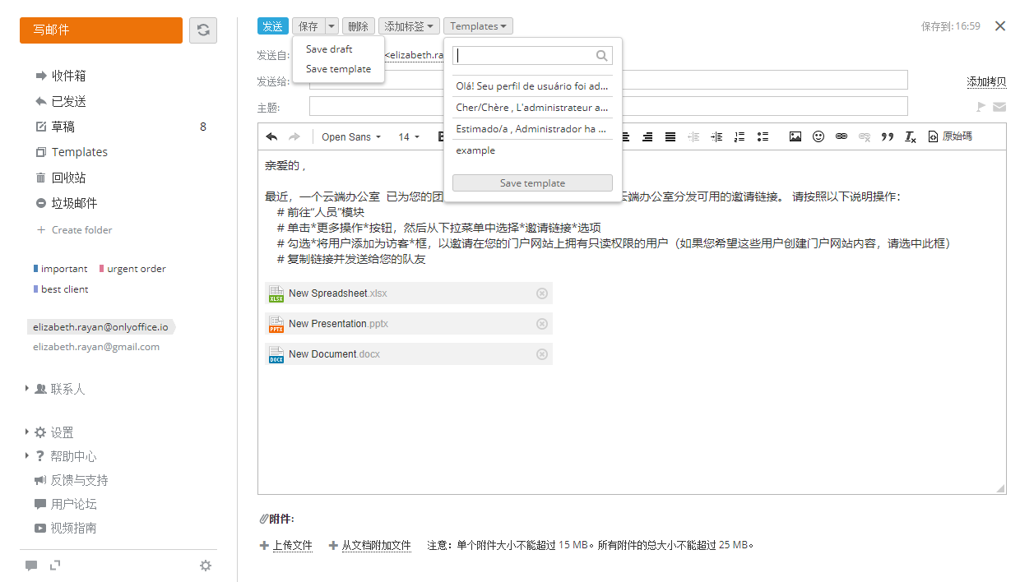
Task: Toggle justify text alignment
Action: tap(670, 137)
